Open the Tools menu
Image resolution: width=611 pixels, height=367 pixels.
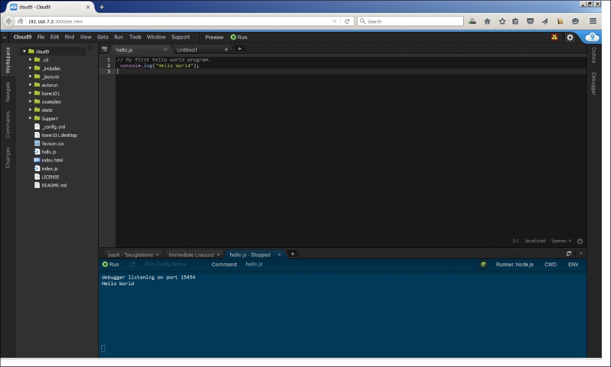click(x=135, y=37)
